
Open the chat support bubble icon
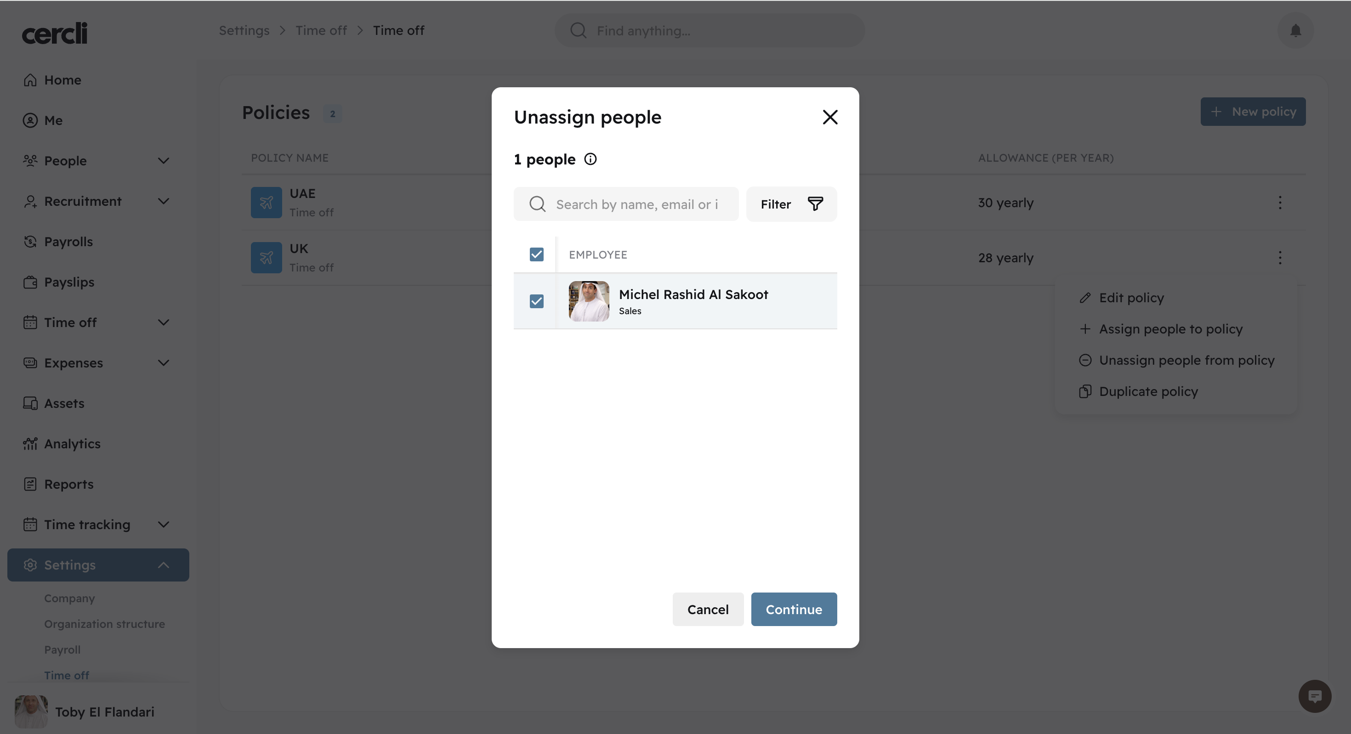click(x=1314, y=696)
